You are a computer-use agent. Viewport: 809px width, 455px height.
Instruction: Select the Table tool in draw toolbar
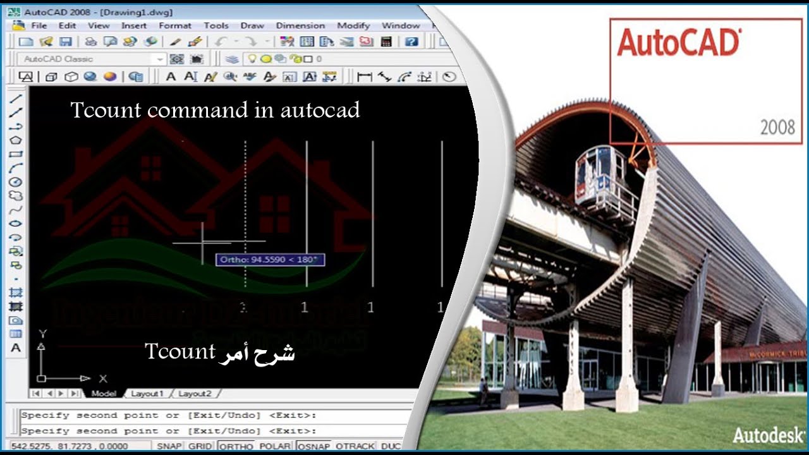(x=16, y=334)
